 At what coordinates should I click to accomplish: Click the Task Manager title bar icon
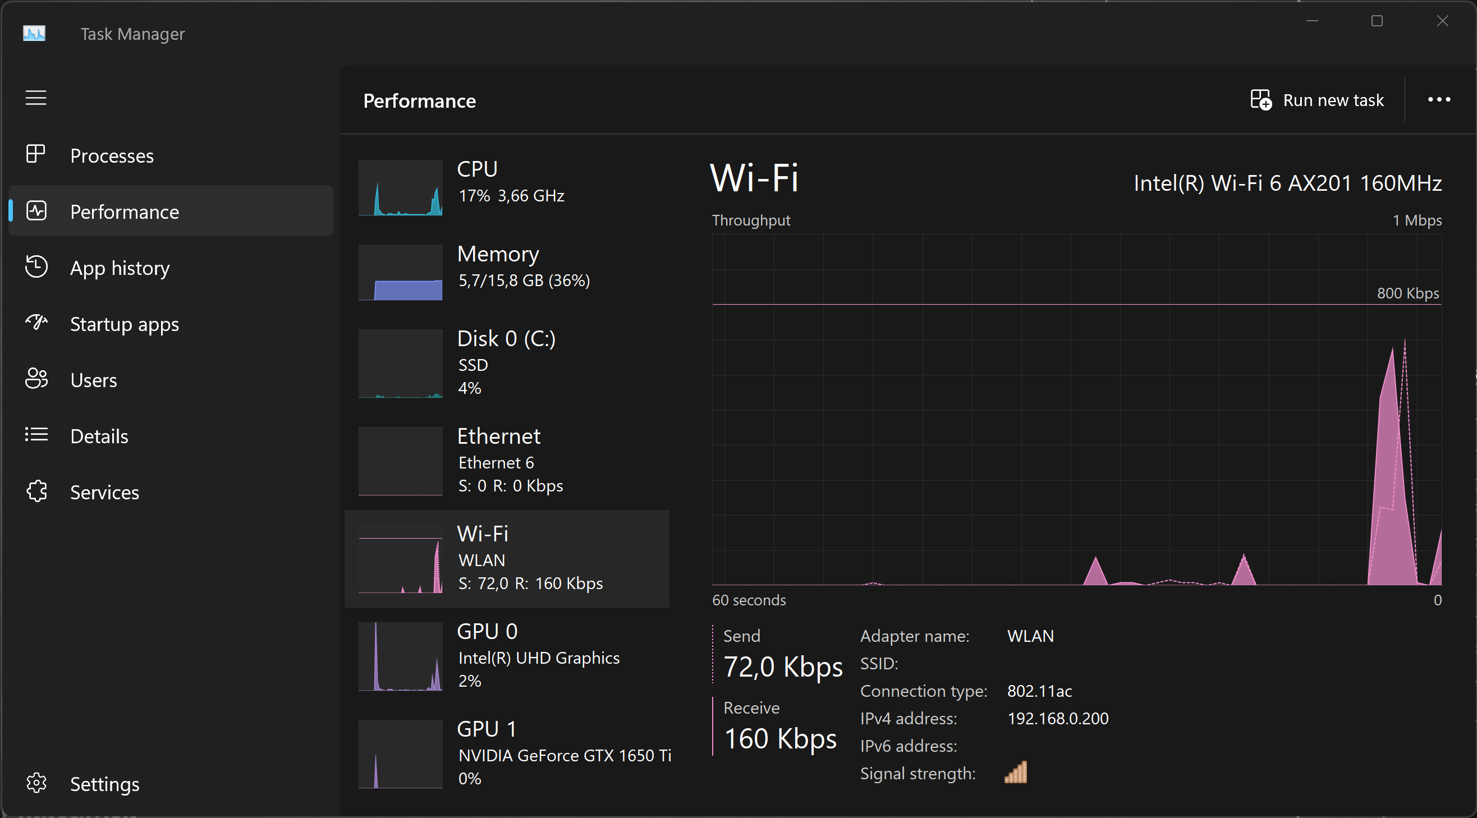(34, 33)
